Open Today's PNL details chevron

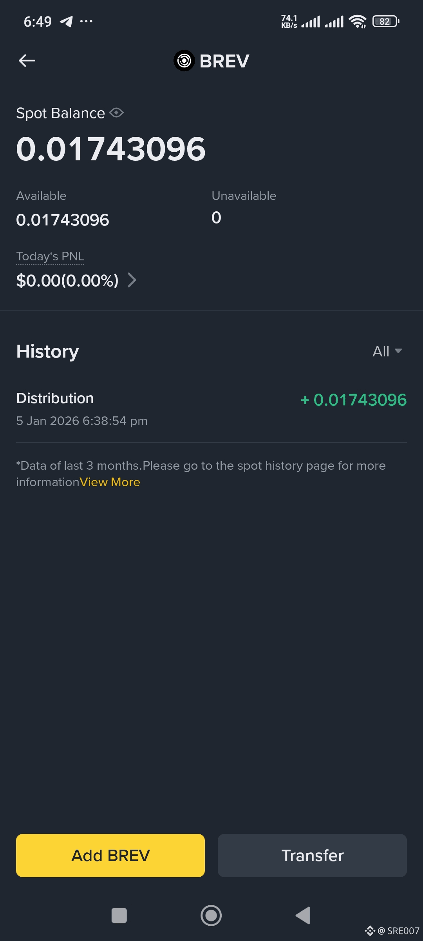pos(132,280)
